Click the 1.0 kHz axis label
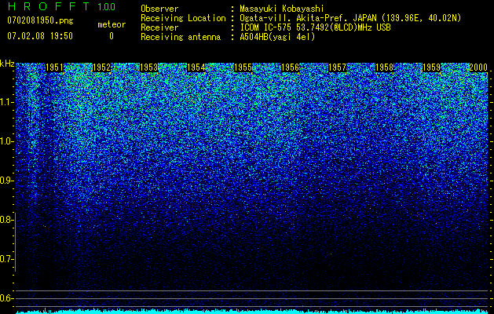Viewport: 494px width, 314px height. click(5, 141)
